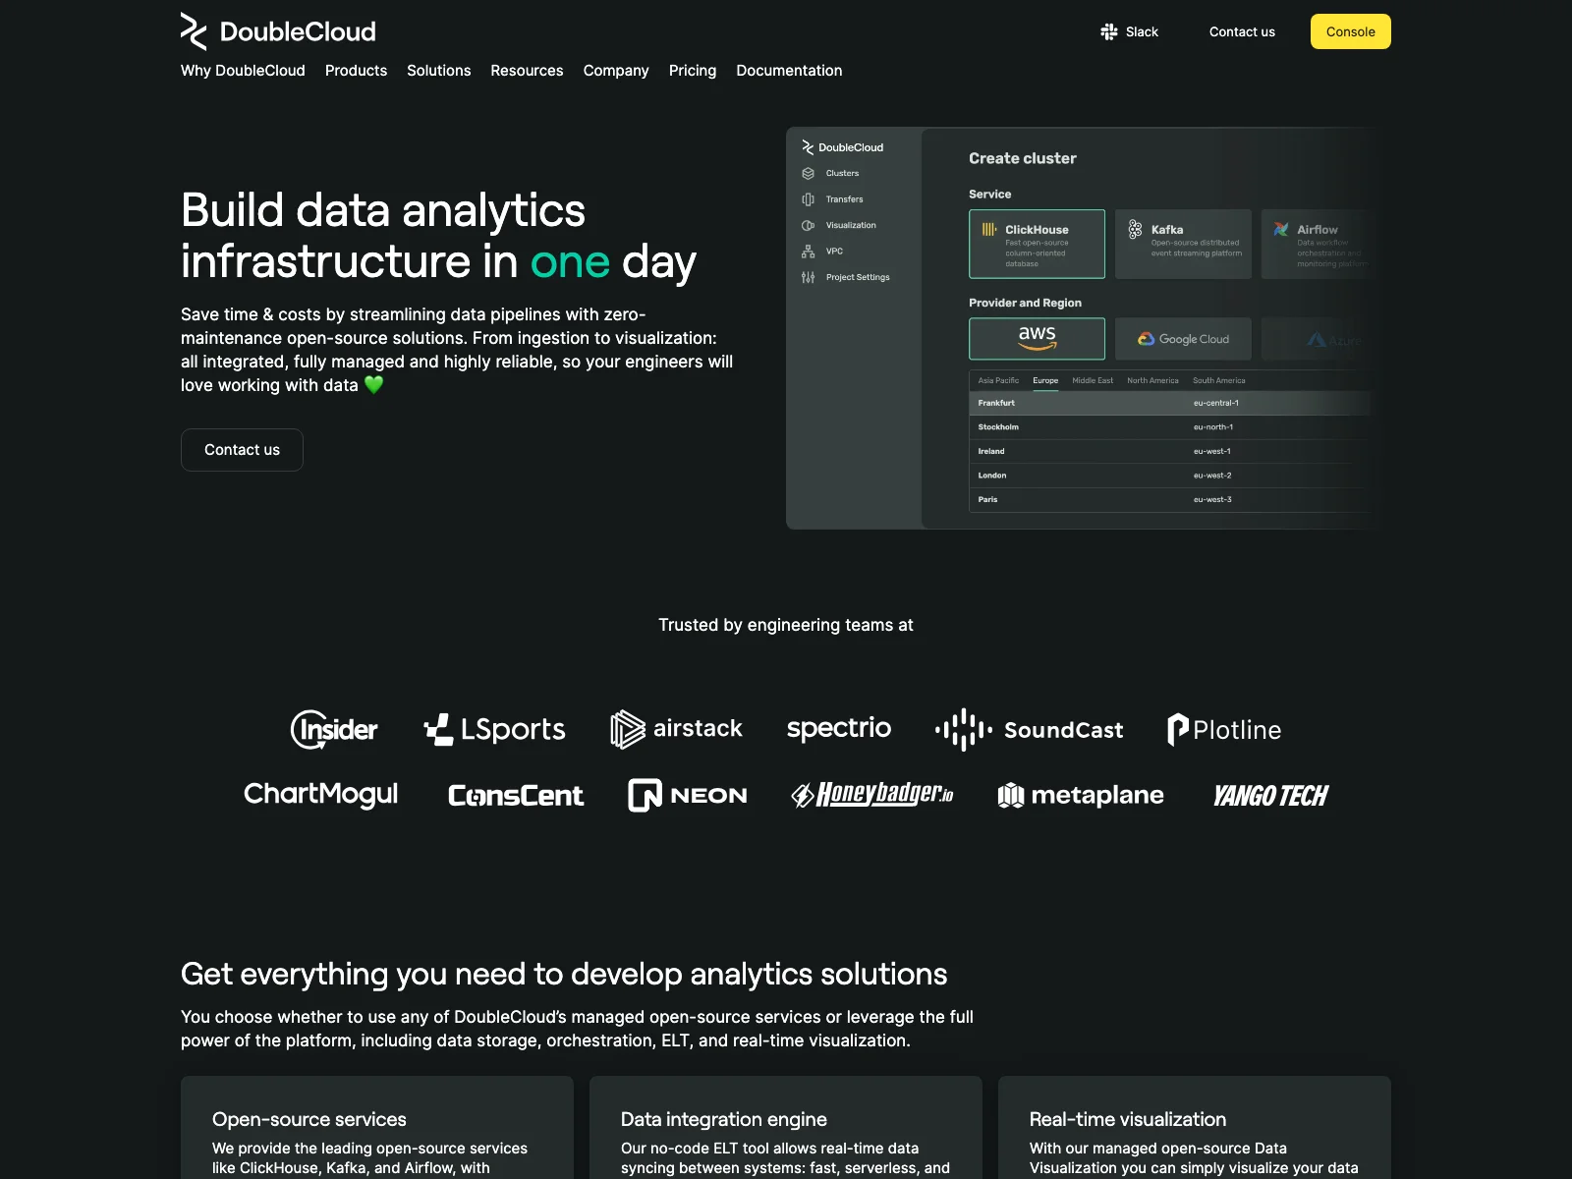Image resolution: width=1572 pixels, height=1179 pixels.
Task: Select the Ireland eu-west-1 row
Action: (1169, 451)
